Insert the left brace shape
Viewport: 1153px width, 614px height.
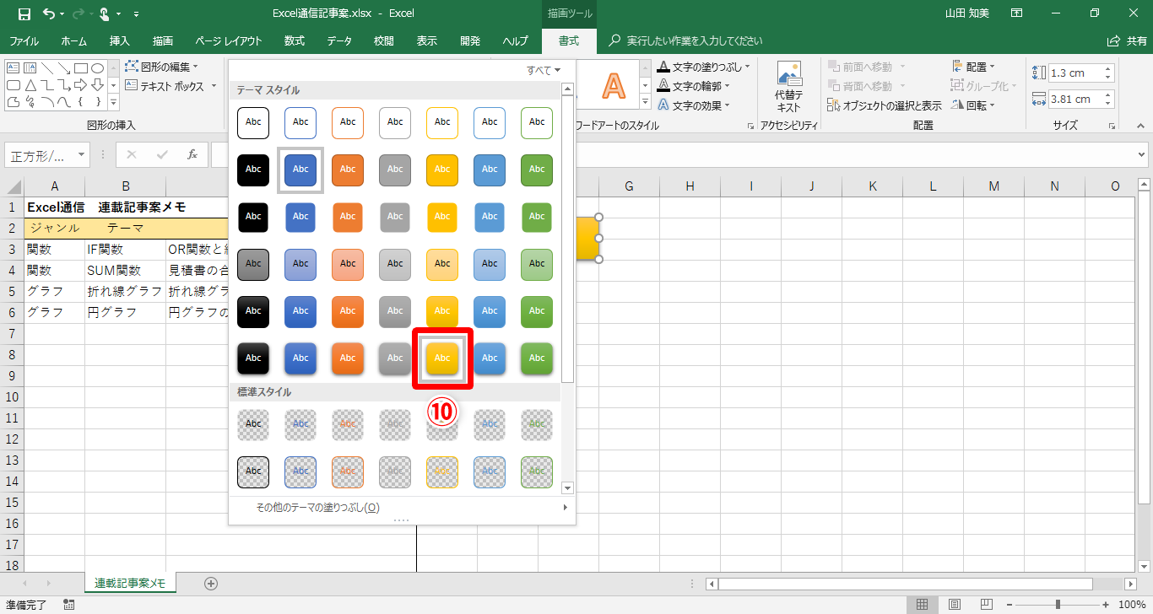click(80, 102)
